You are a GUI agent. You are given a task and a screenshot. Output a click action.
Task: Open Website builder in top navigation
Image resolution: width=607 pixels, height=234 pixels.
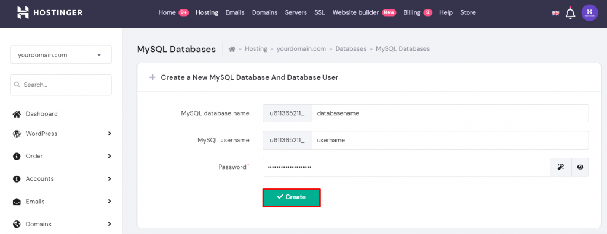[x=356, y=13]
